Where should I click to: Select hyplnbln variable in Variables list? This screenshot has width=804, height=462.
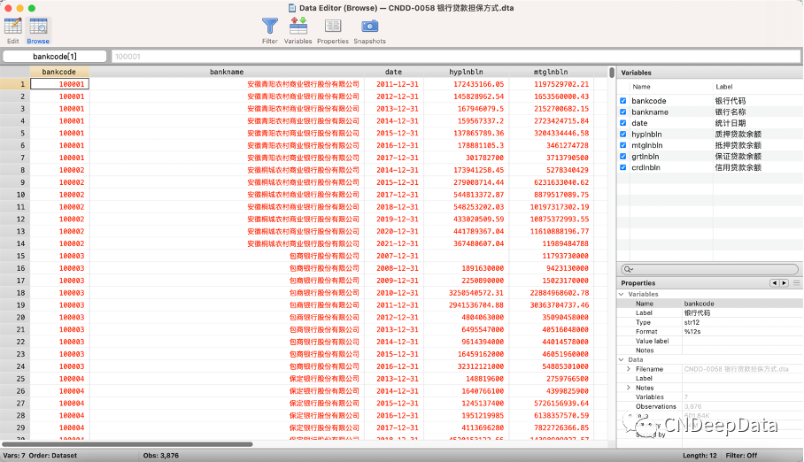[646, 135]
